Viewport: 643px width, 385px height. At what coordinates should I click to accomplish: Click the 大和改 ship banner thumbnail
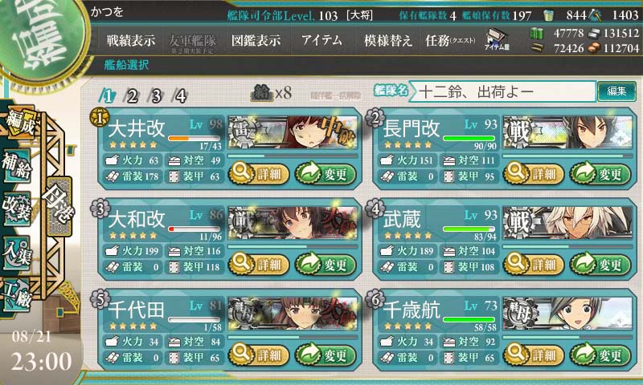(293, 224)
